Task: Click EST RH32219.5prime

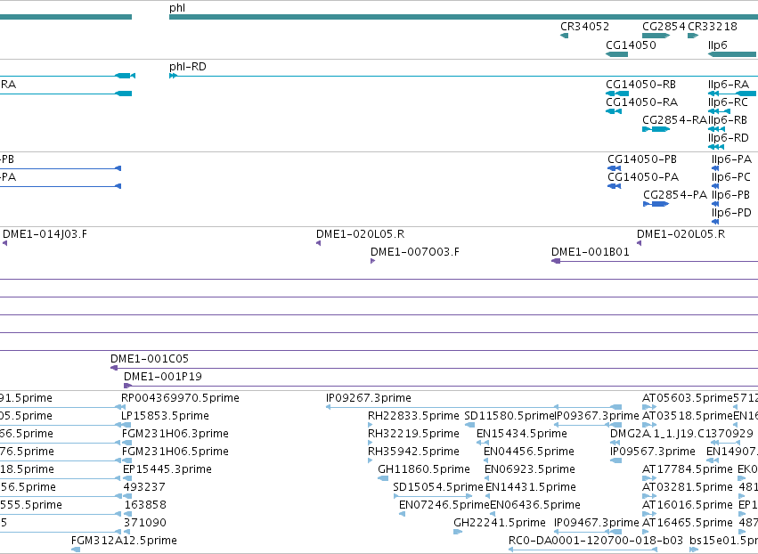Action: tap(413, 434)
